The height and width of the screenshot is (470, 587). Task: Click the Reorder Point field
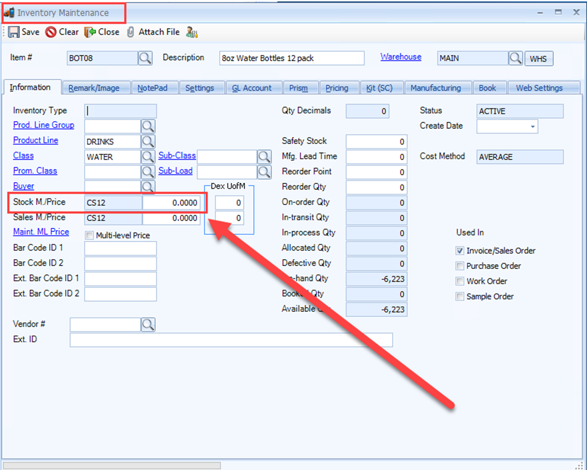tap(377, 172)
